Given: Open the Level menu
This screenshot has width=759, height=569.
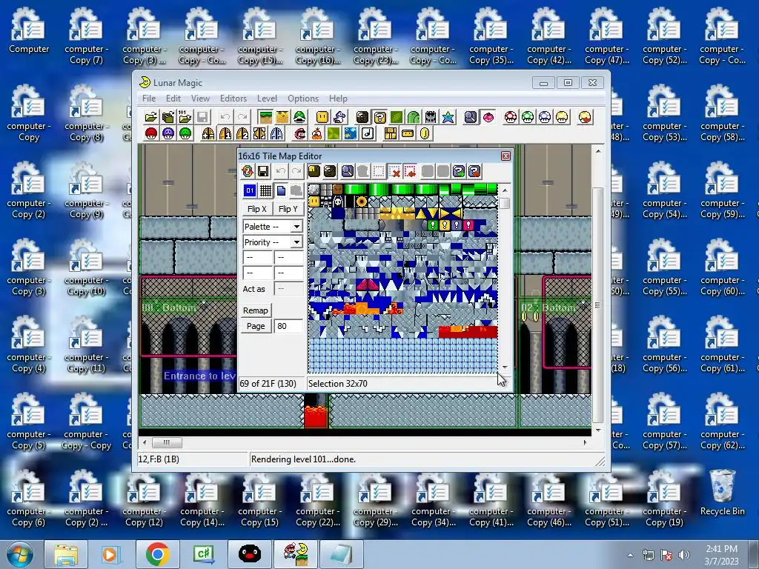Looking at the screenshot, I should [267, 99].
